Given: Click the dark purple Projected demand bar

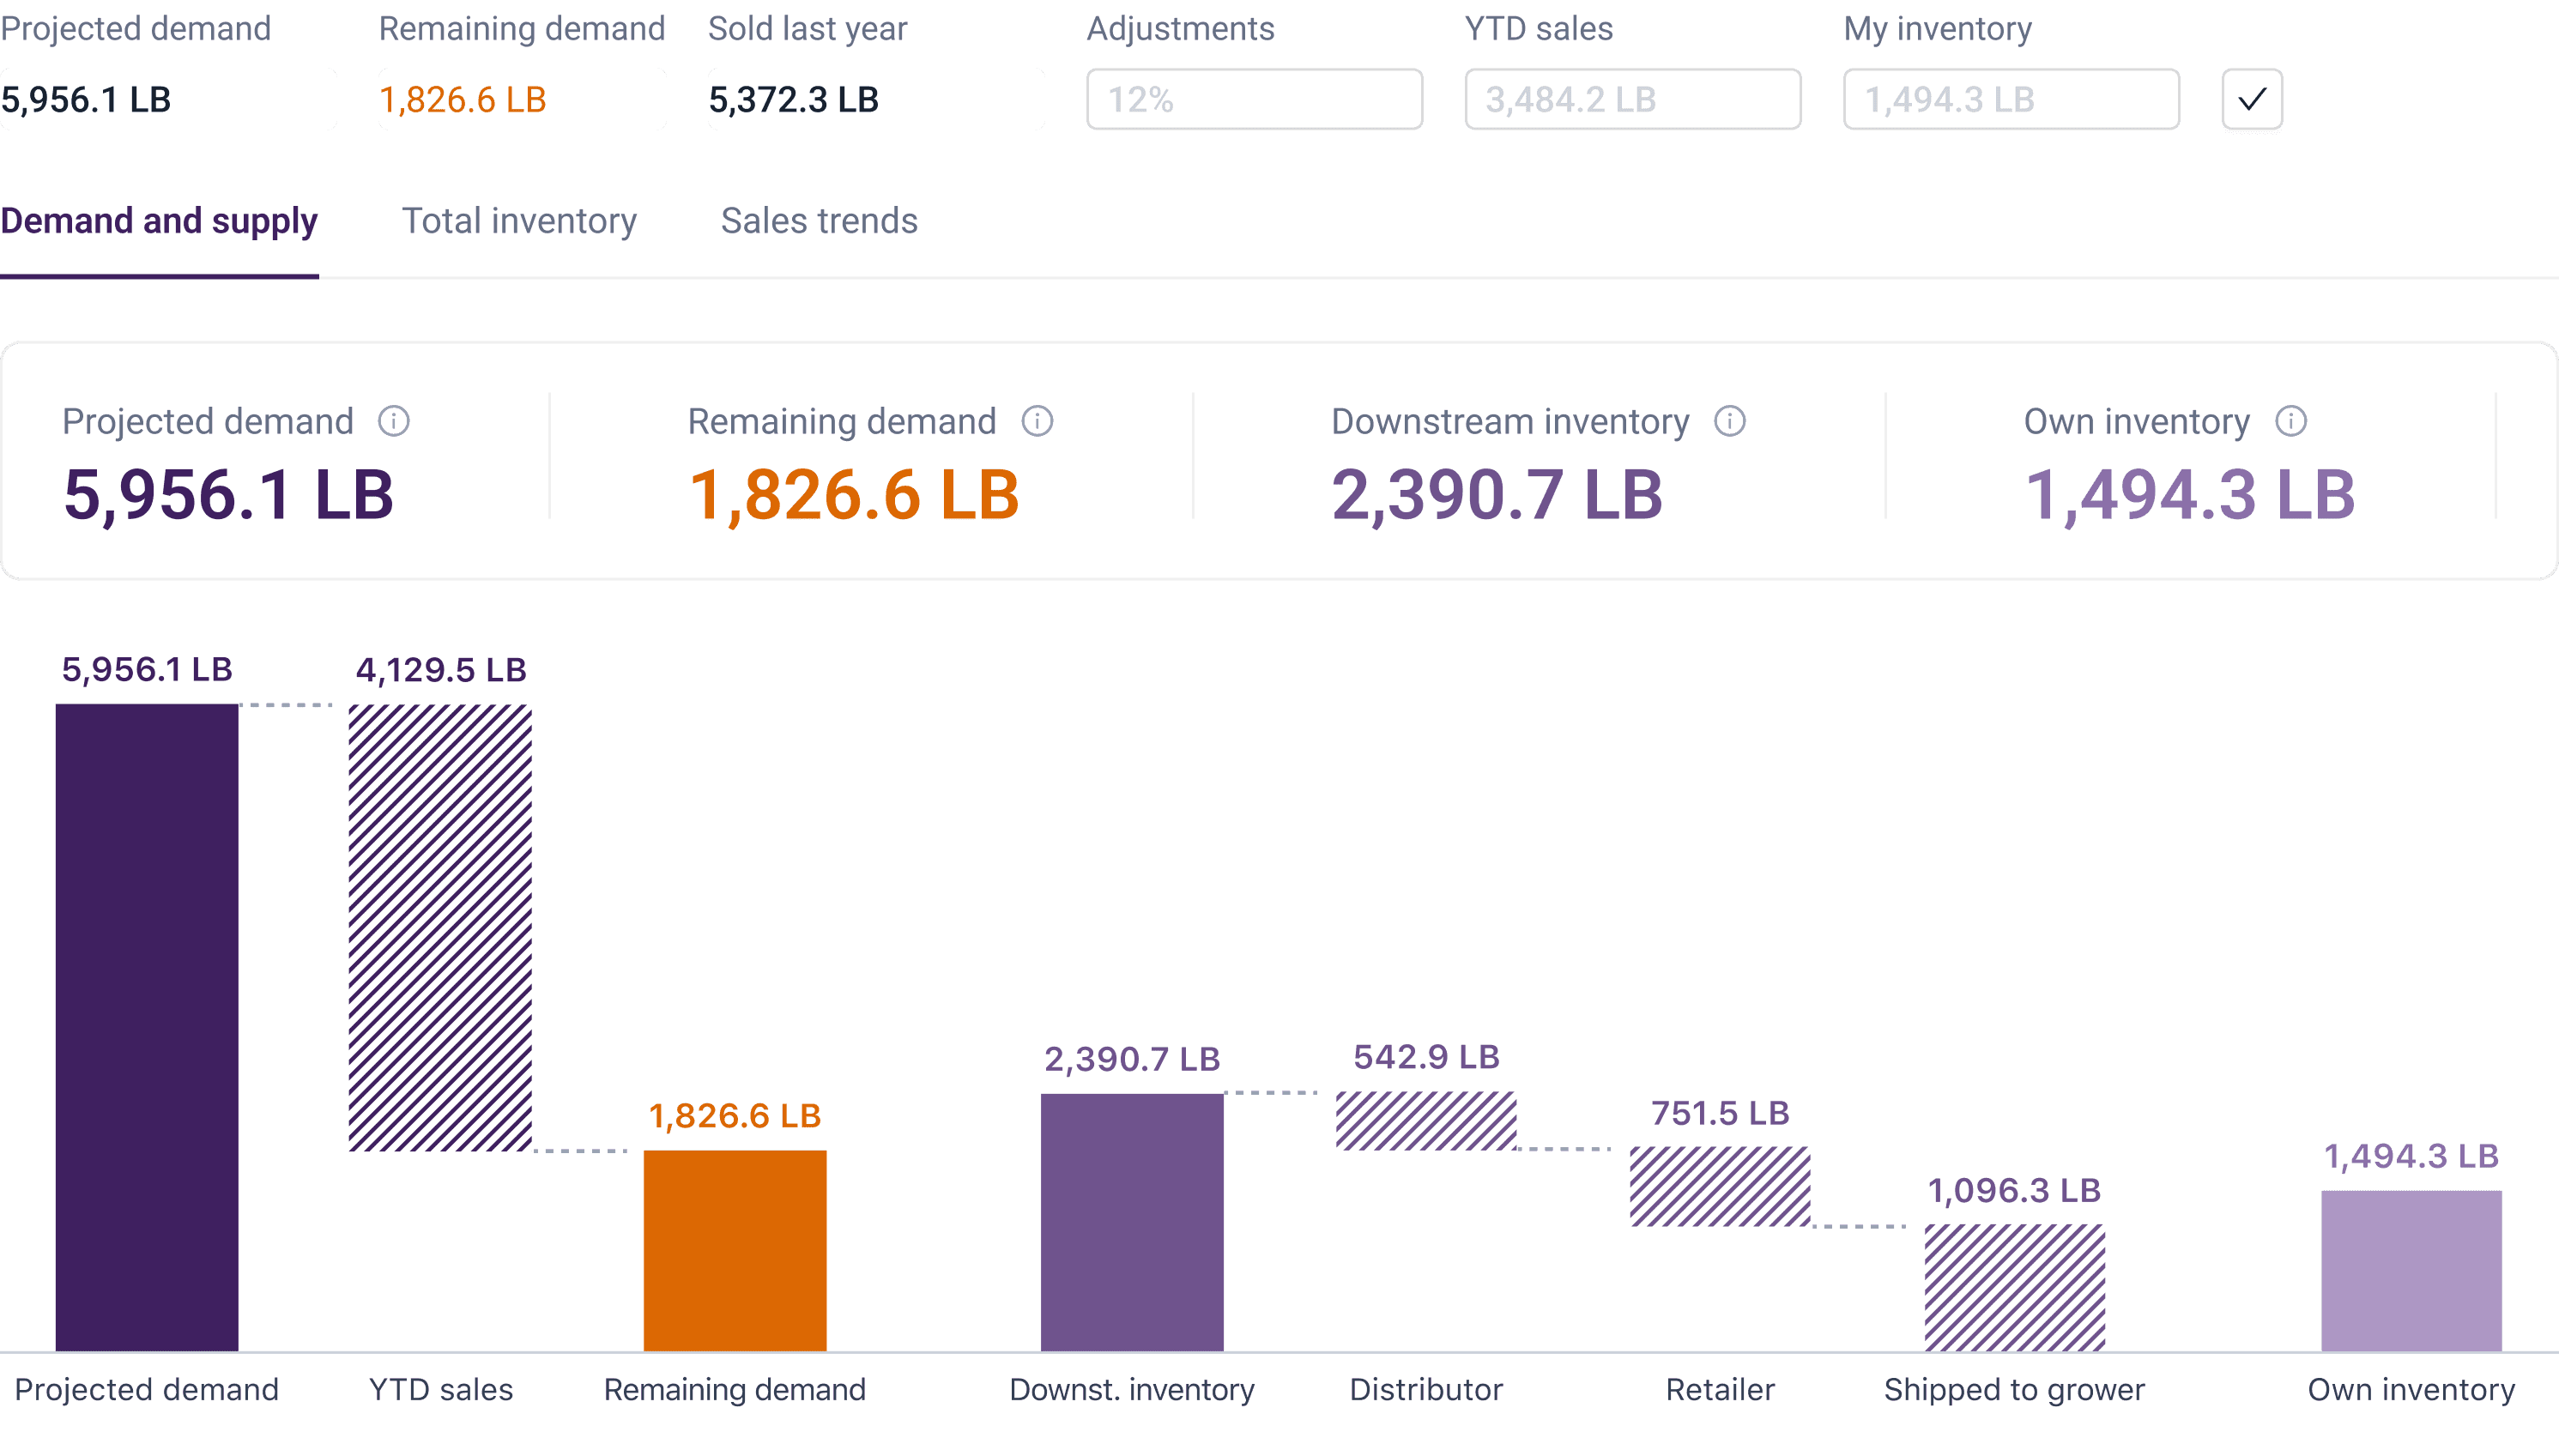Looking at the screenshot, I should [147, 1026].
